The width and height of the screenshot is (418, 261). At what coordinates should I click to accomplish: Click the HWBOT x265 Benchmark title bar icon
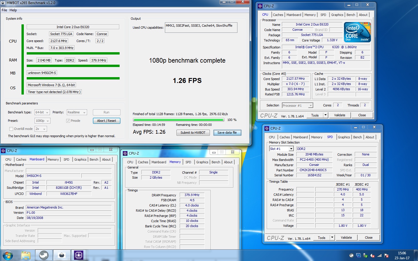[3, 3]
